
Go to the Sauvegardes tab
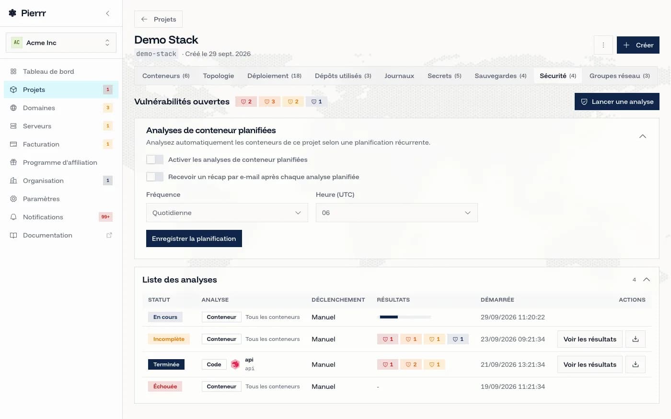point(500,76)
